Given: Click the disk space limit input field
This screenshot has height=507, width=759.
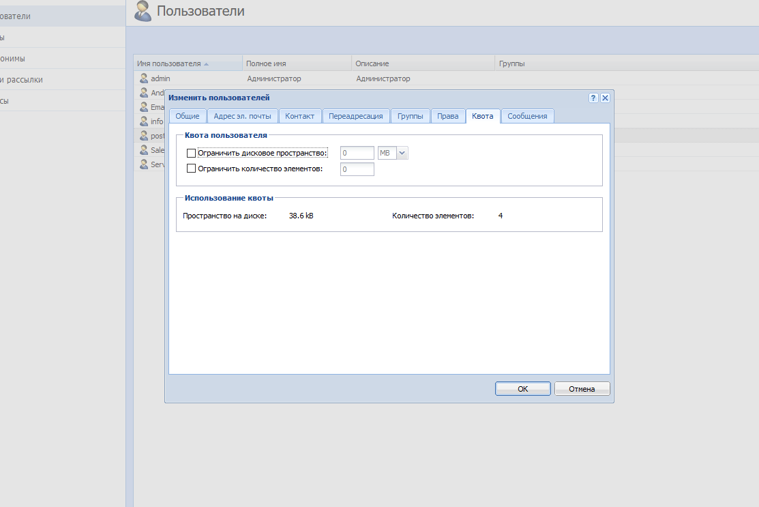Looking at the screenshot, I should [x=357, y=154].
